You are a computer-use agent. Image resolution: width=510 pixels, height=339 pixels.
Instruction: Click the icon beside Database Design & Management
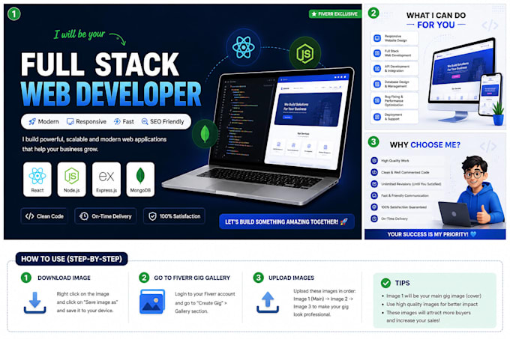pyautogui.click(x=377, y=84)
